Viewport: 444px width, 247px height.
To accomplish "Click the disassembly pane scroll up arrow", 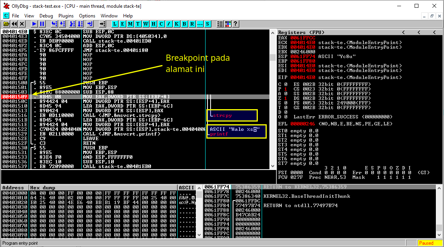I will point(273,33).
